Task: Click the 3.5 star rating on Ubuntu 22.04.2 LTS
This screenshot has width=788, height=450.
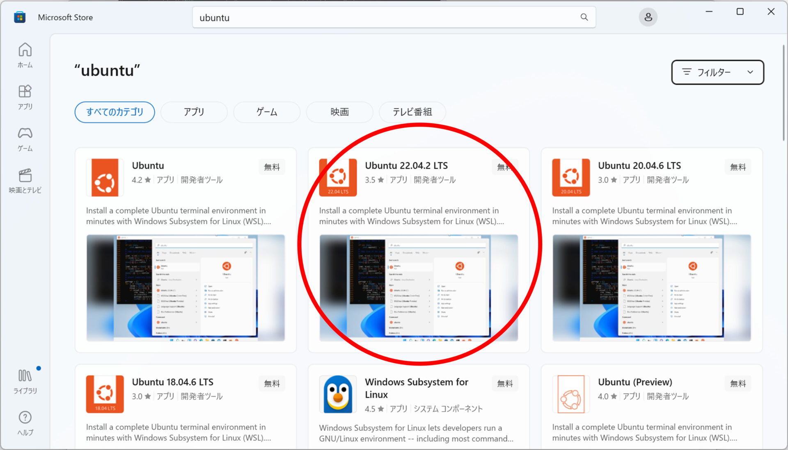Action: pos(374,180)
